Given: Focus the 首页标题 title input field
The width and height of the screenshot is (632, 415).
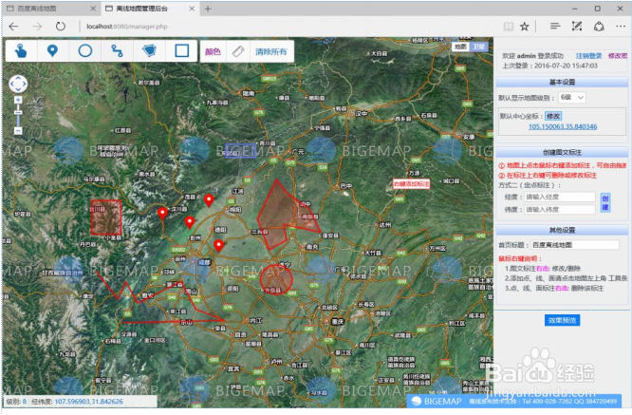Looking at the screenshot, I should [x=575, y=245].
